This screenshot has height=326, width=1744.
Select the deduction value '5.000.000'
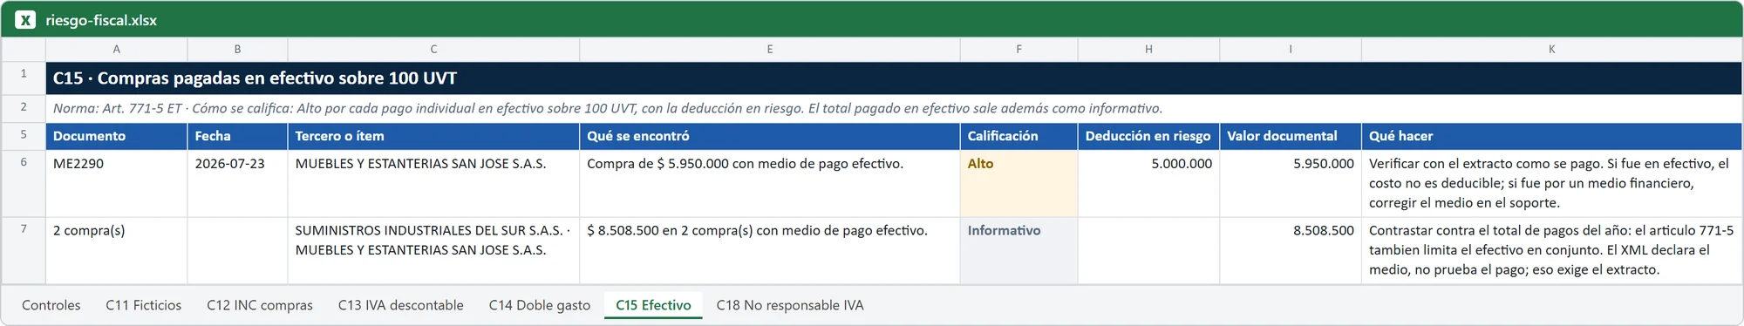(1148, 183)
